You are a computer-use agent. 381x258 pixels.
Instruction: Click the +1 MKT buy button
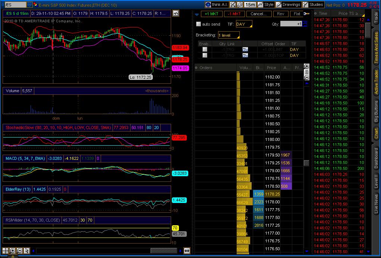pyautogui.click(x=211, y=14)
